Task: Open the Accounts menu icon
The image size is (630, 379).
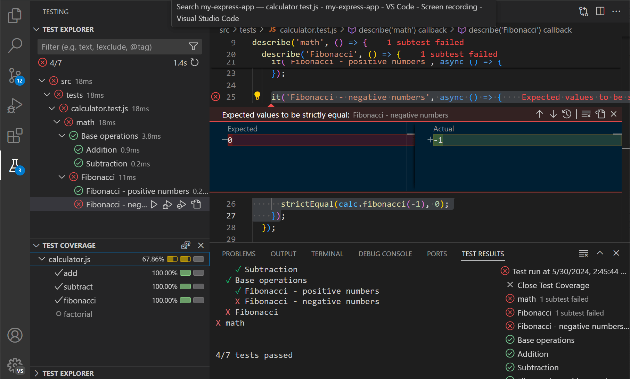Action: point(15,335)
